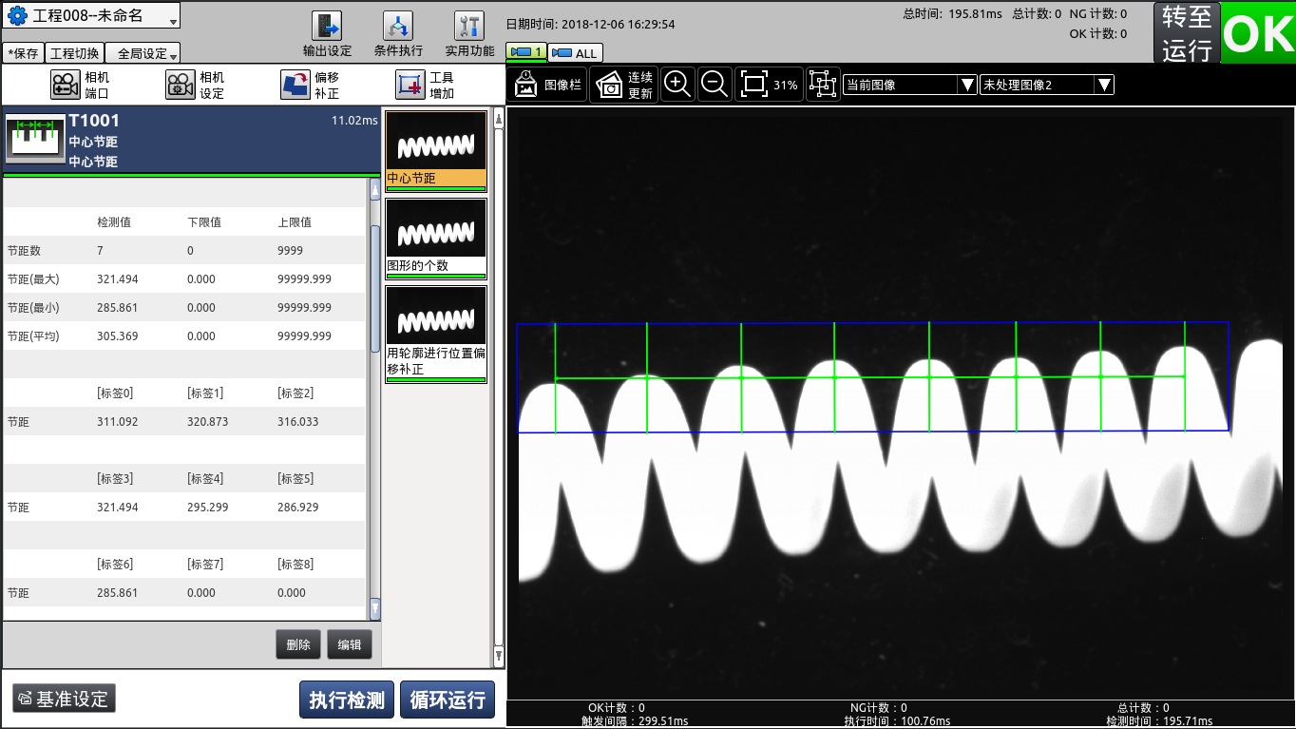Click 节距(最小) row label
Screen dimensions: 1296x729
(33, 308)
